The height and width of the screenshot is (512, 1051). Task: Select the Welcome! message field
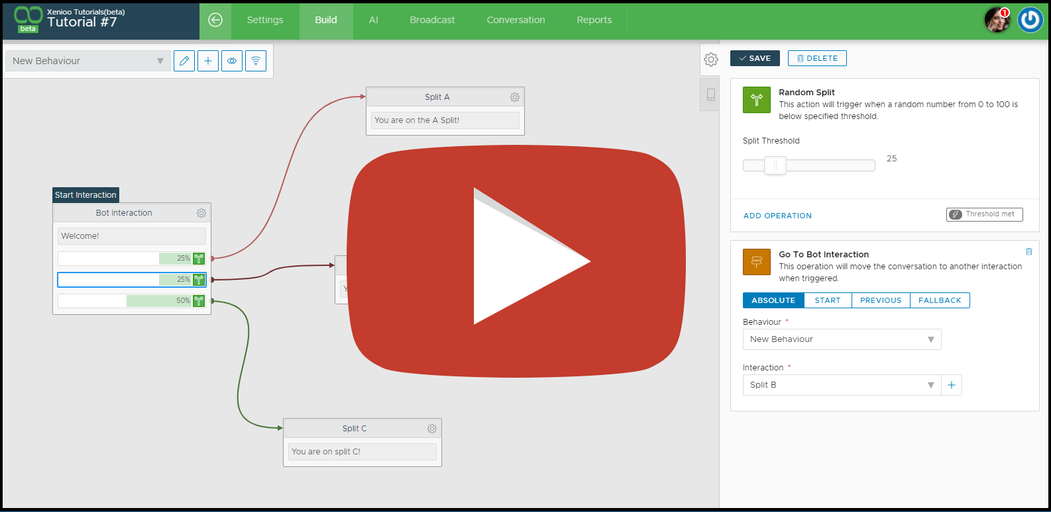[132, 236]
